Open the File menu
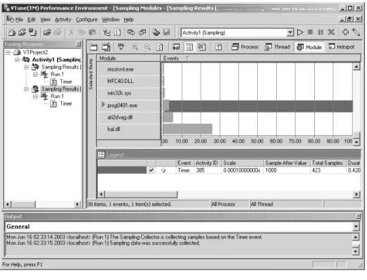 pos(19,20)
